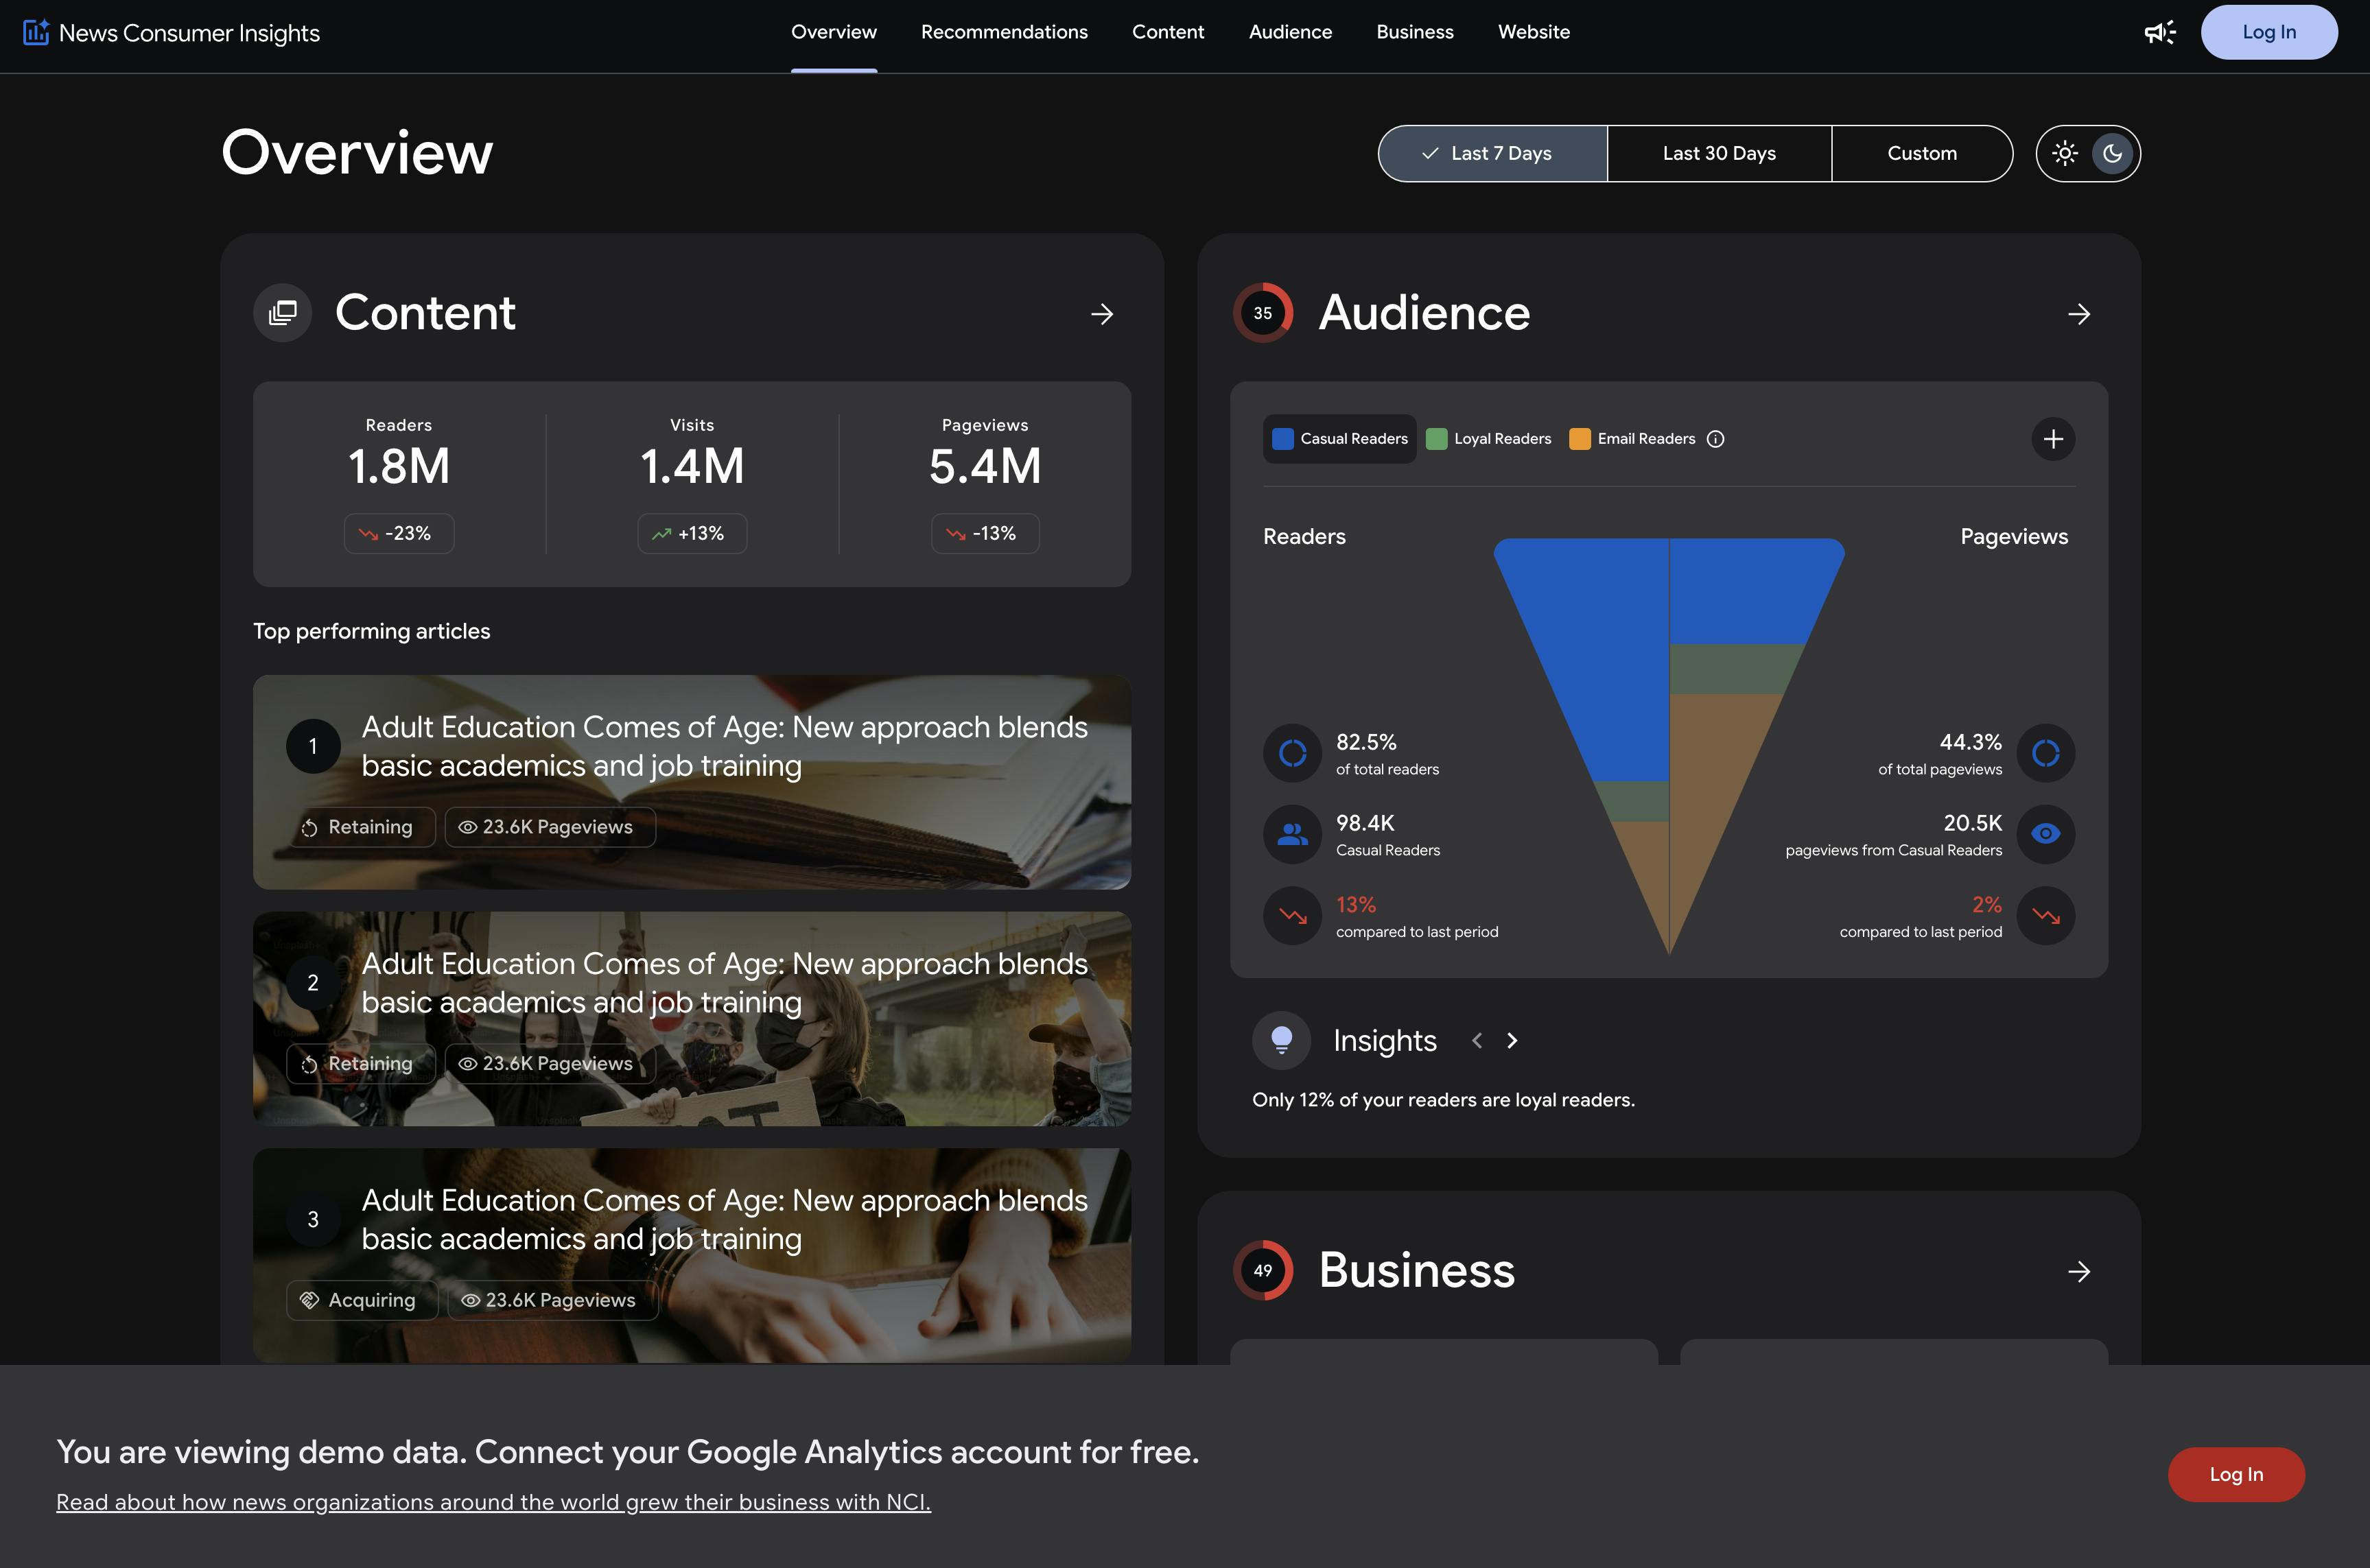The width and height of the screenshot is (2370, 1568).
Task: Click the 2% pageviews decline trend icon
Action: coord(2046,916)
